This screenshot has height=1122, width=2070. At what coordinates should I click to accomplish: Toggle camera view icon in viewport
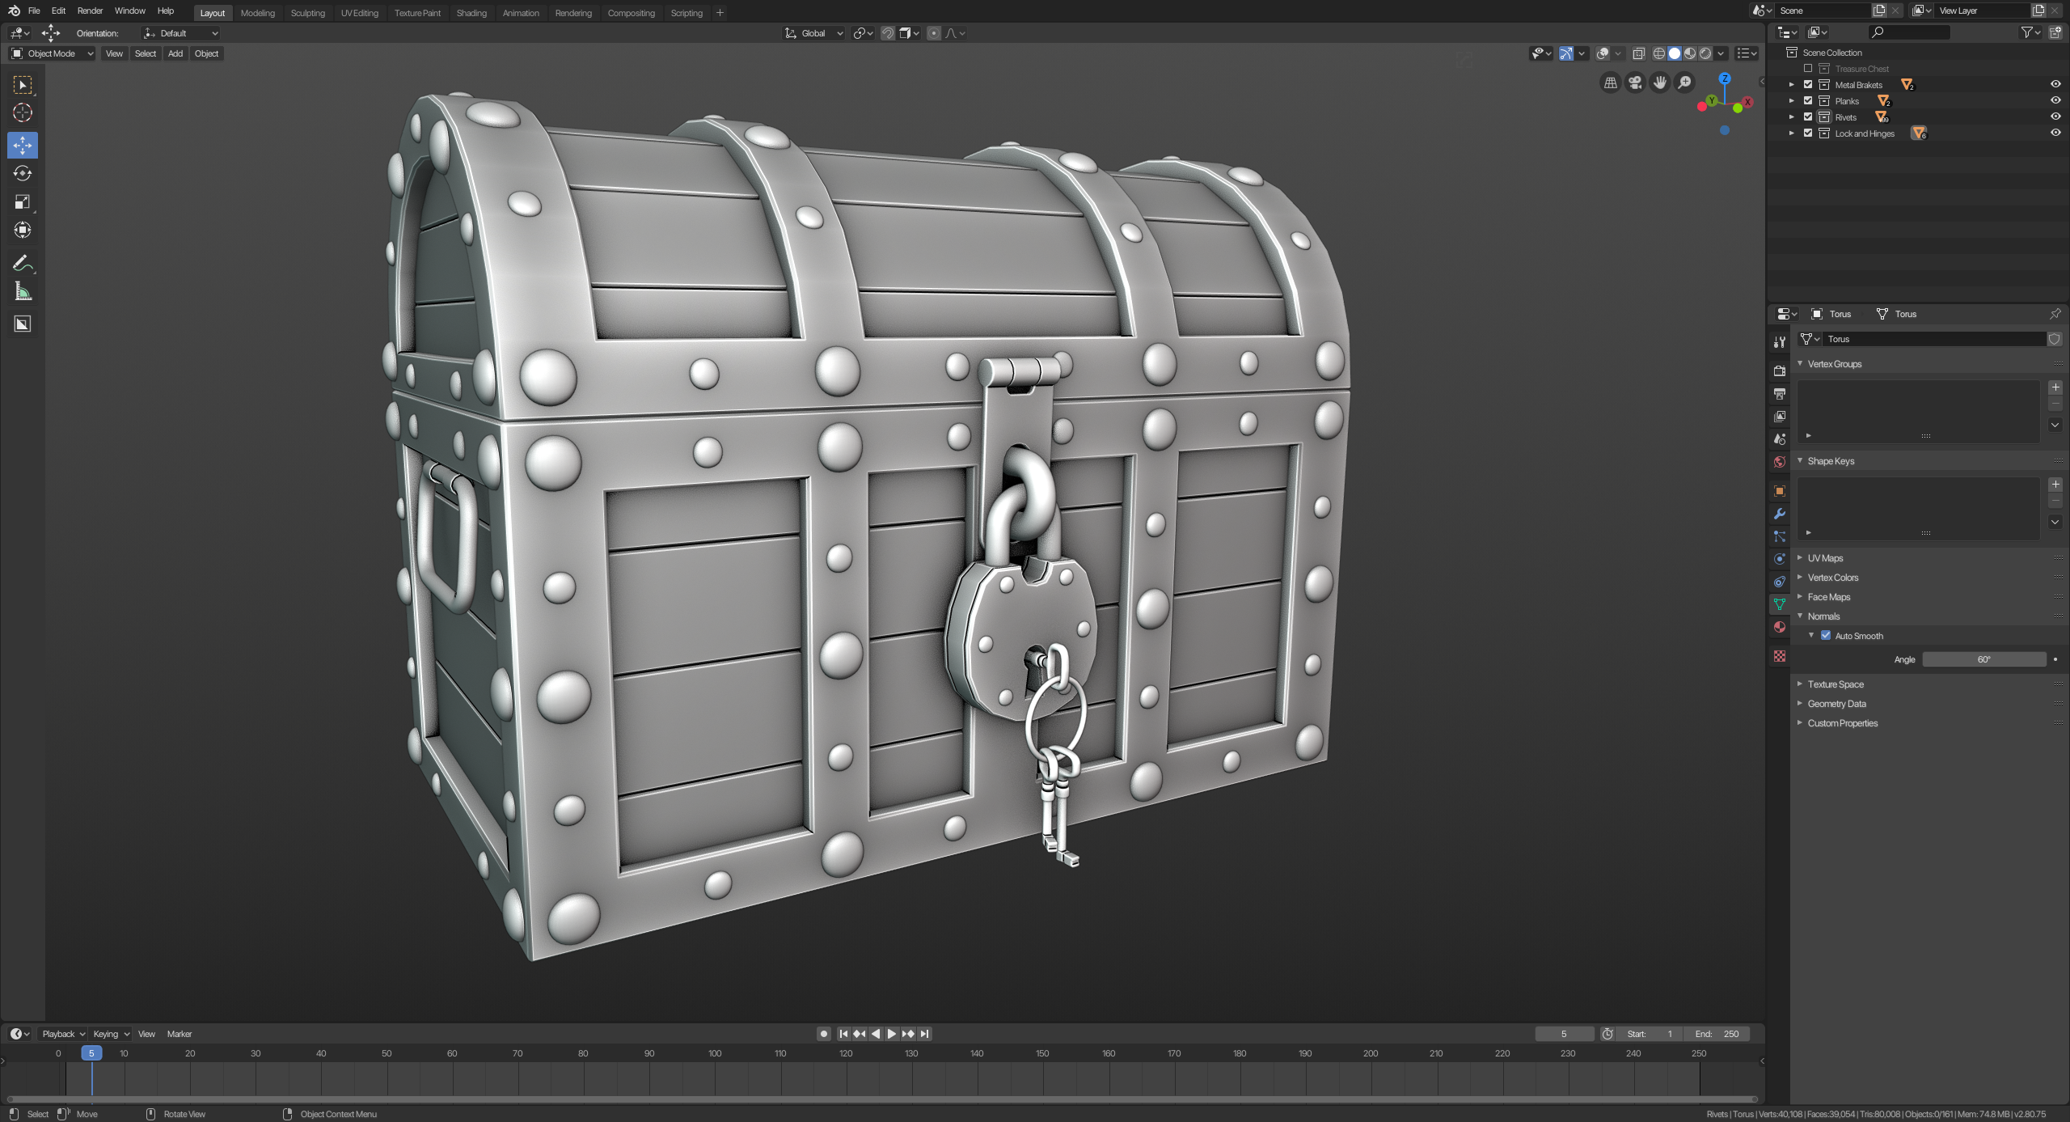coord(1635,83)
